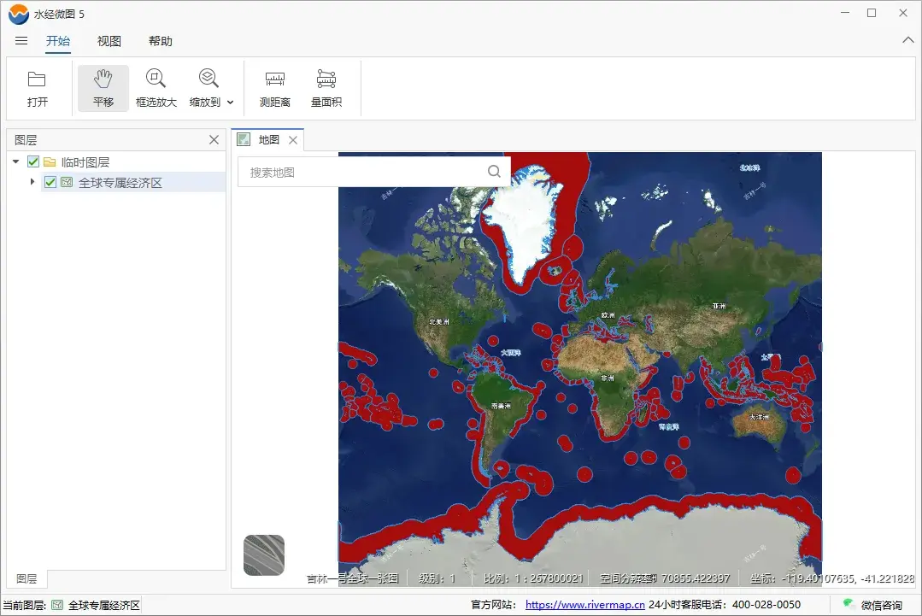This screenshot has height=616, width=922.
Task: Click the map search magnifier icon
Action: [x=495, y=171]
